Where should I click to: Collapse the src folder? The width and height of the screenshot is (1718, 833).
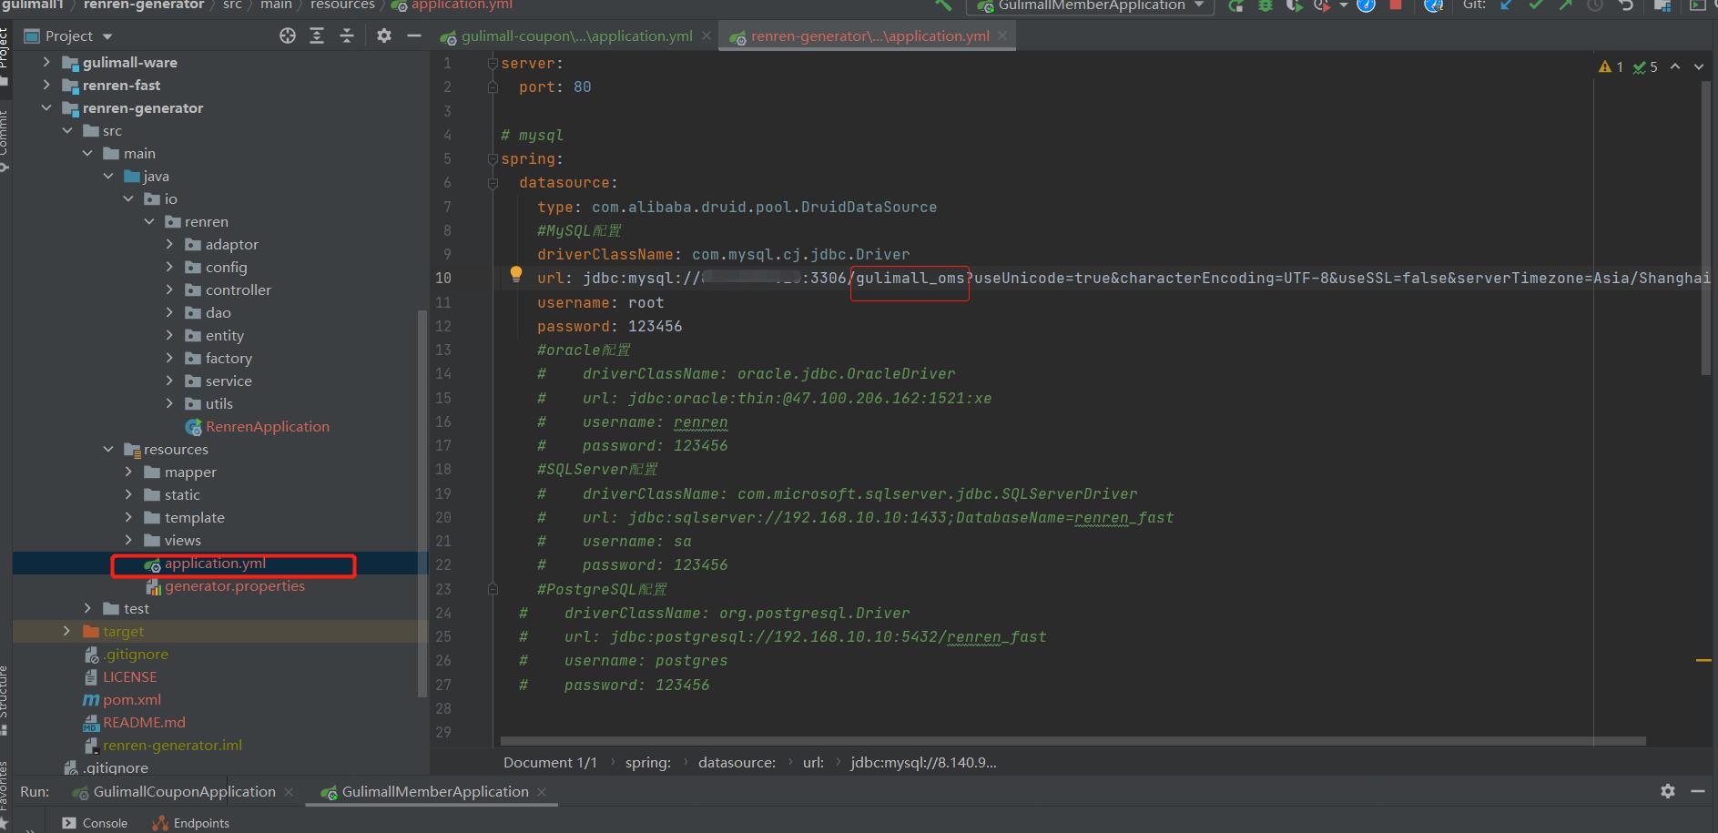click(67, 130)
